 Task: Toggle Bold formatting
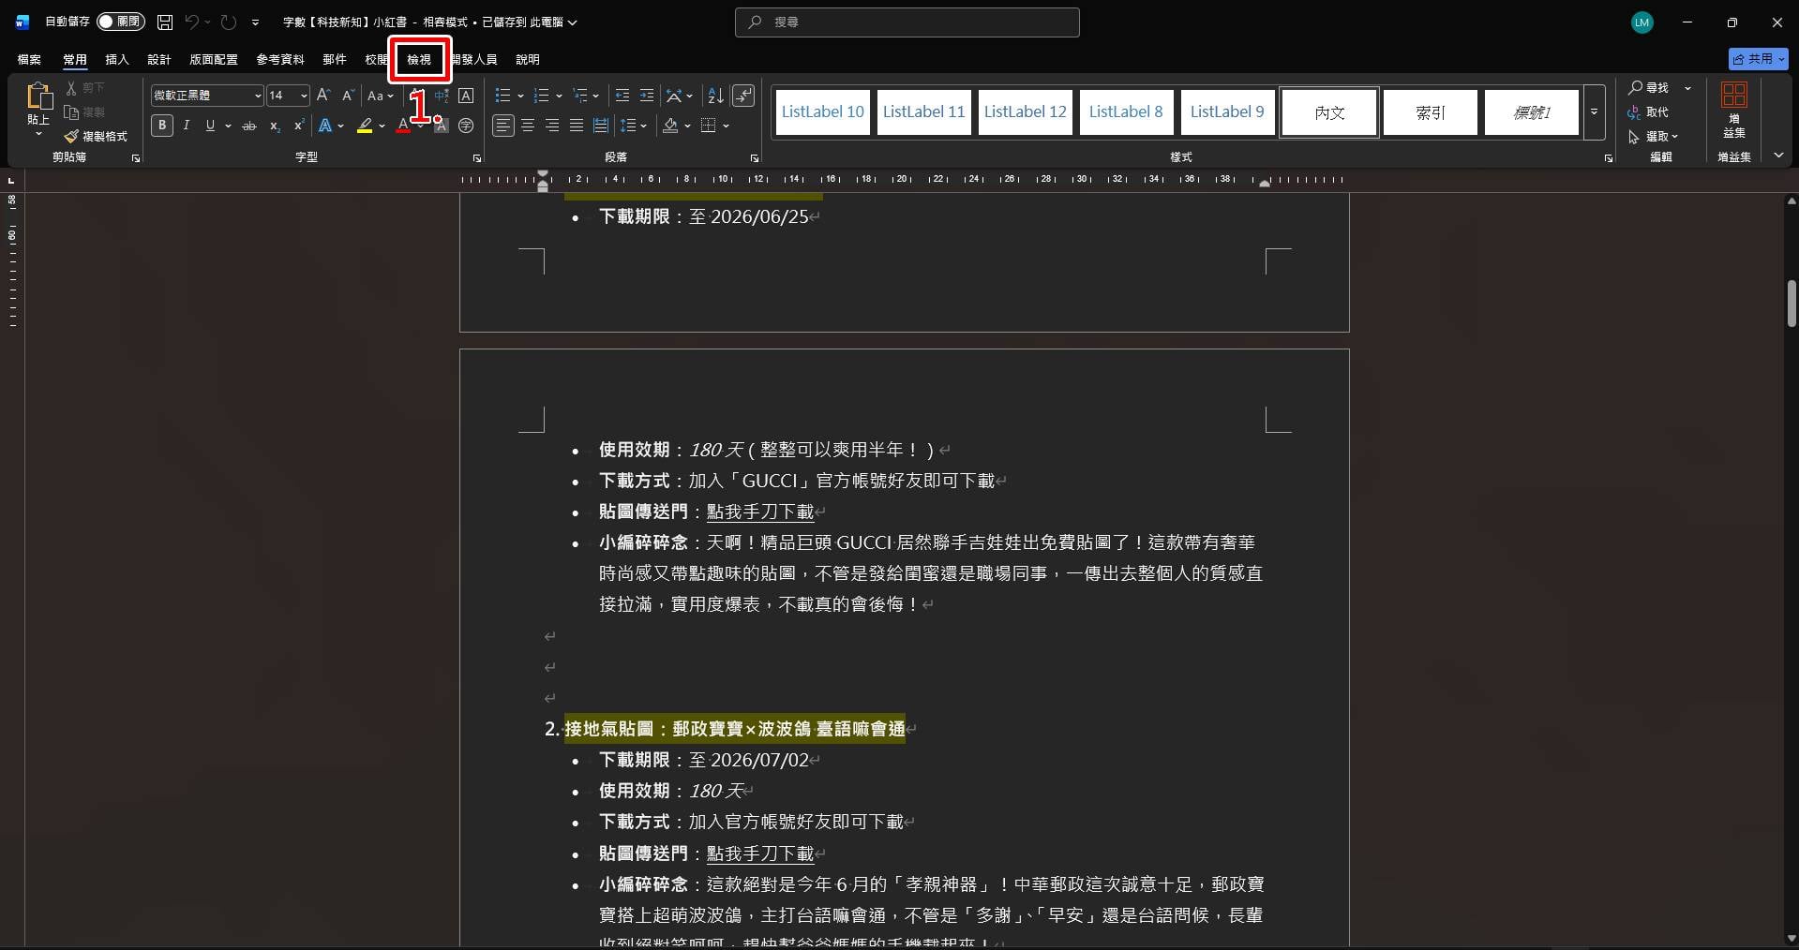click(162, 126)
